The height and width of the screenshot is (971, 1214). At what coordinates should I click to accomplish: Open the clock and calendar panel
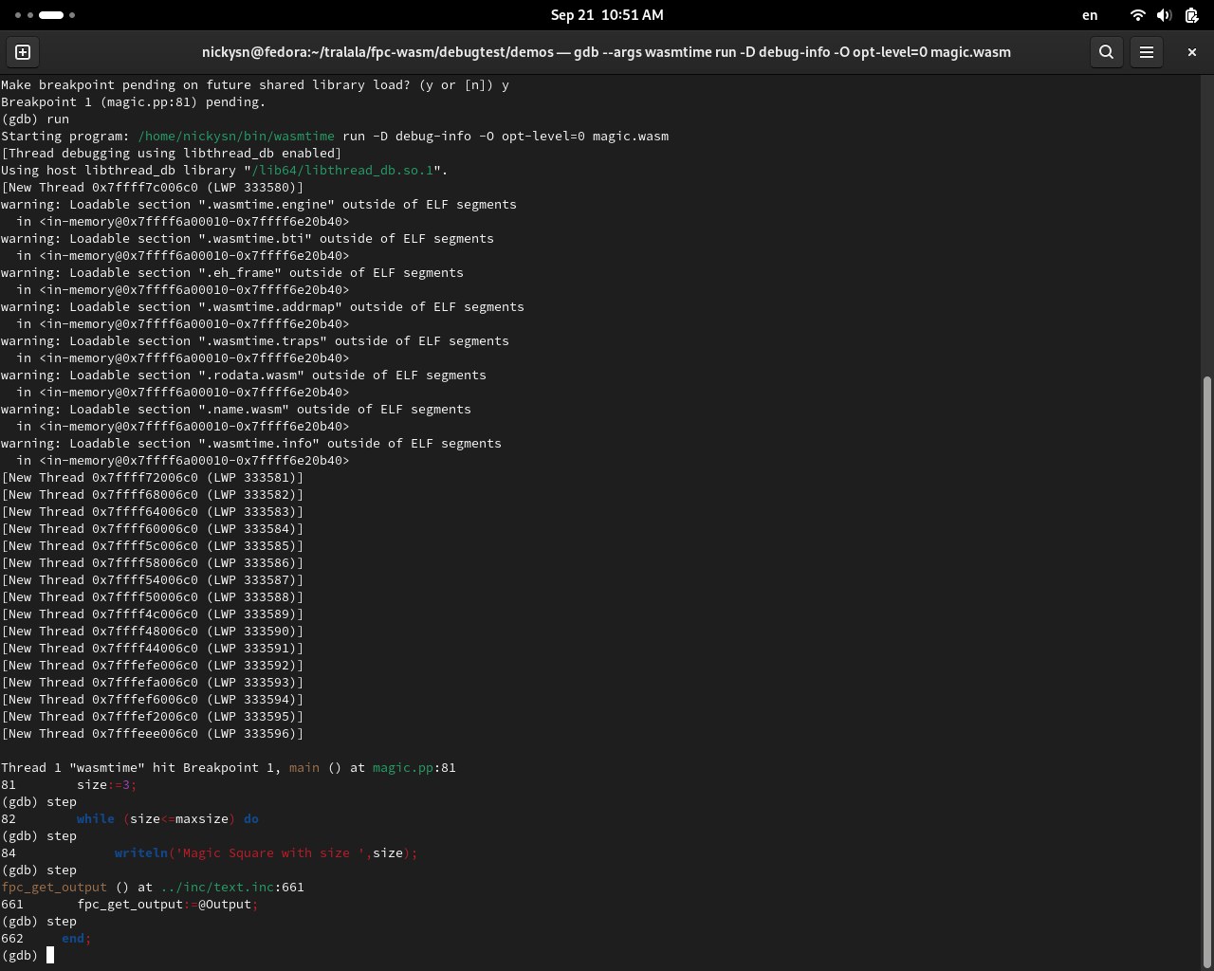(x=607, y=15)
